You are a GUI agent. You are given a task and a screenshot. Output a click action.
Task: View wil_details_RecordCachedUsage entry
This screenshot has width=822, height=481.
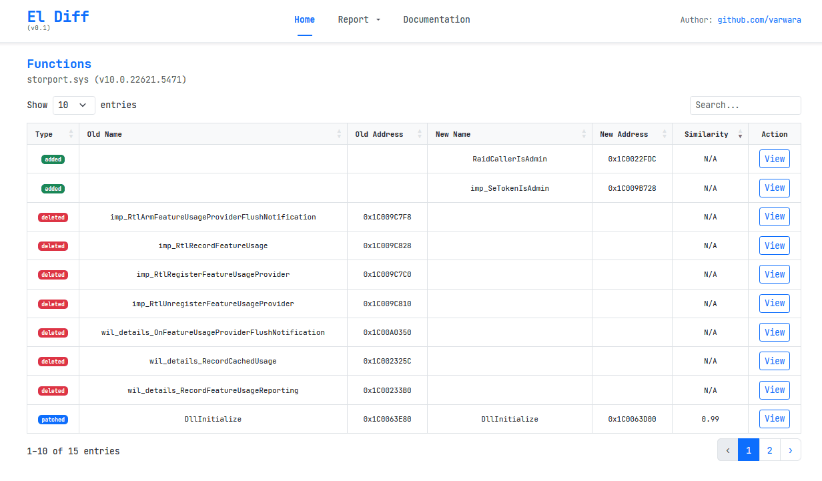click(774, 361)
